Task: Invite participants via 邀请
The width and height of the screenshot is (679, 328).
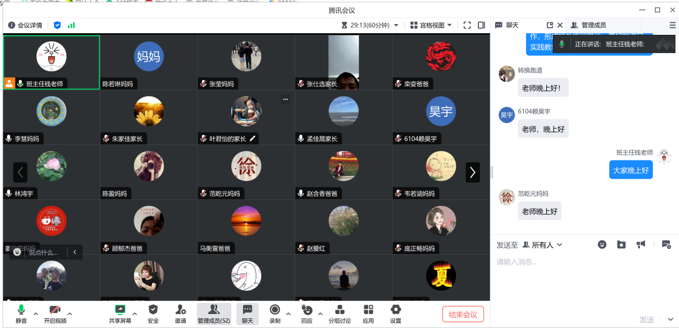Action: tap(180, 314)
